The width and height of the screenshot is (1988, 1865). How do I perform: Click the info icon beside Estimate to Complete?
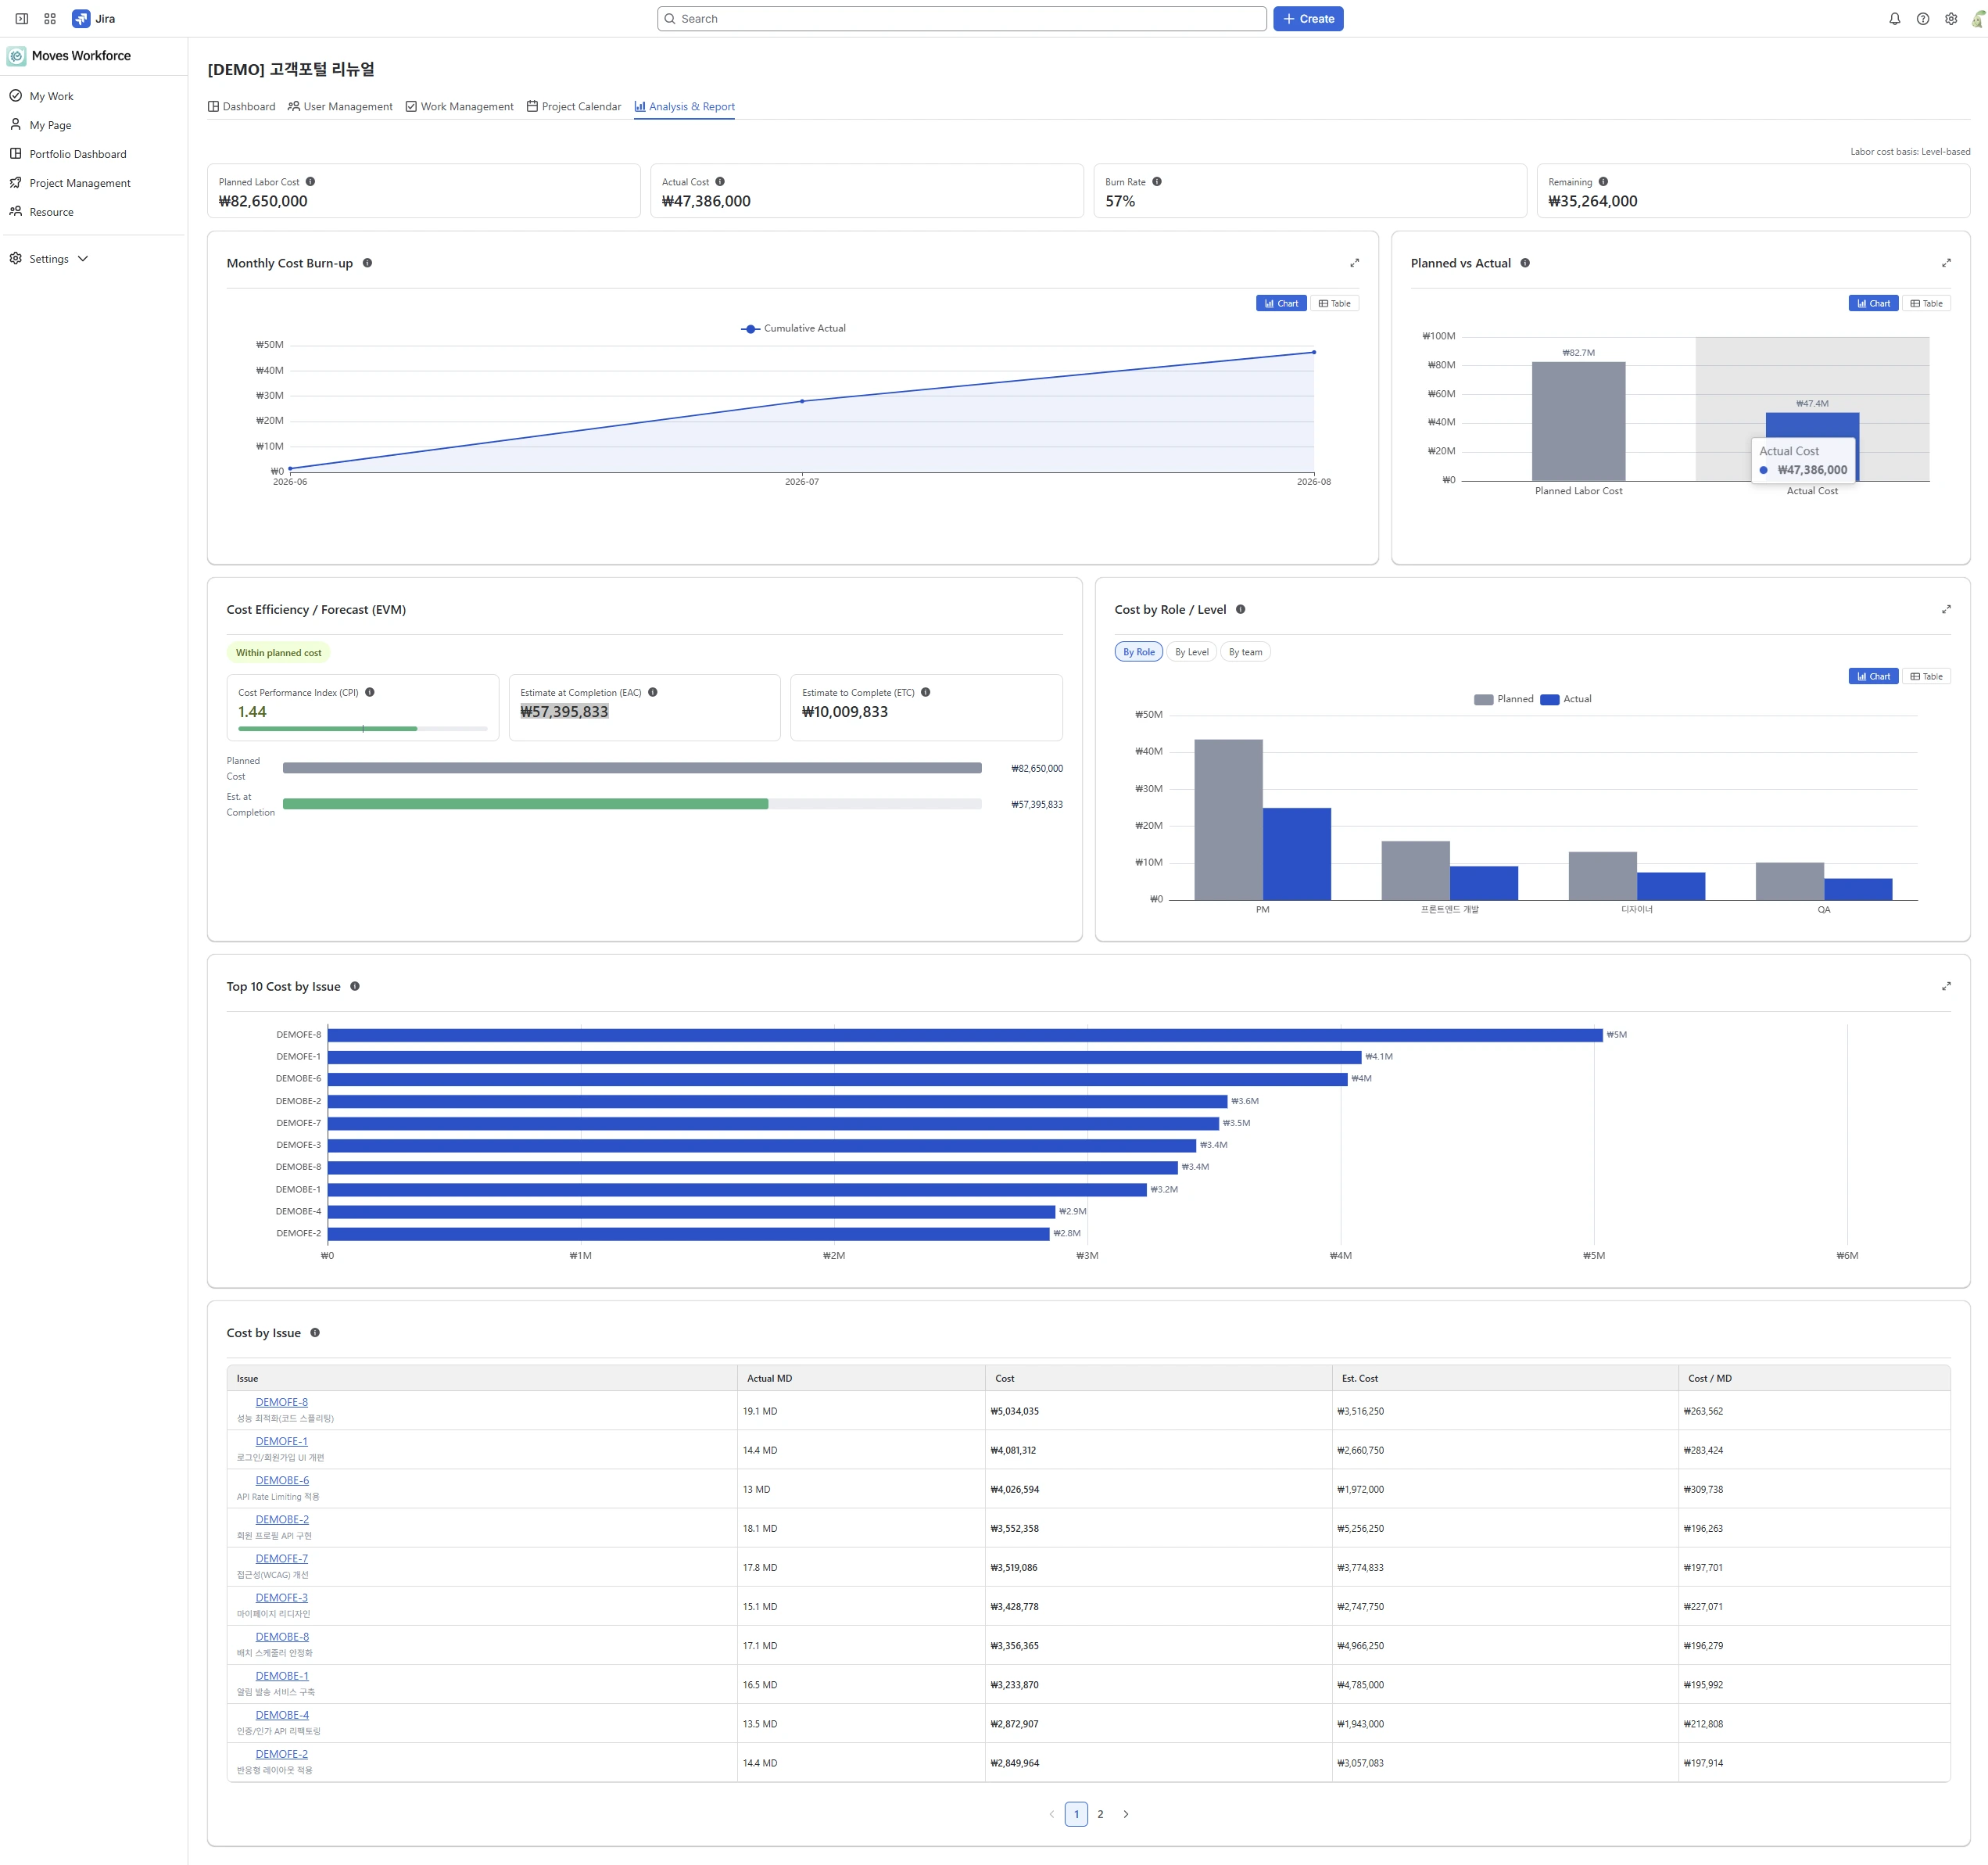pyautogui.click(x=926, y=692)
